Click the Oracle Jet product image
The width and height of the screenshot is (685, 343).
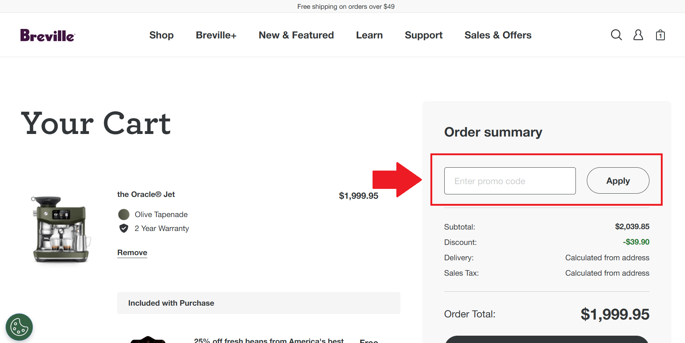pyautogui.click(x=61, y=230)
